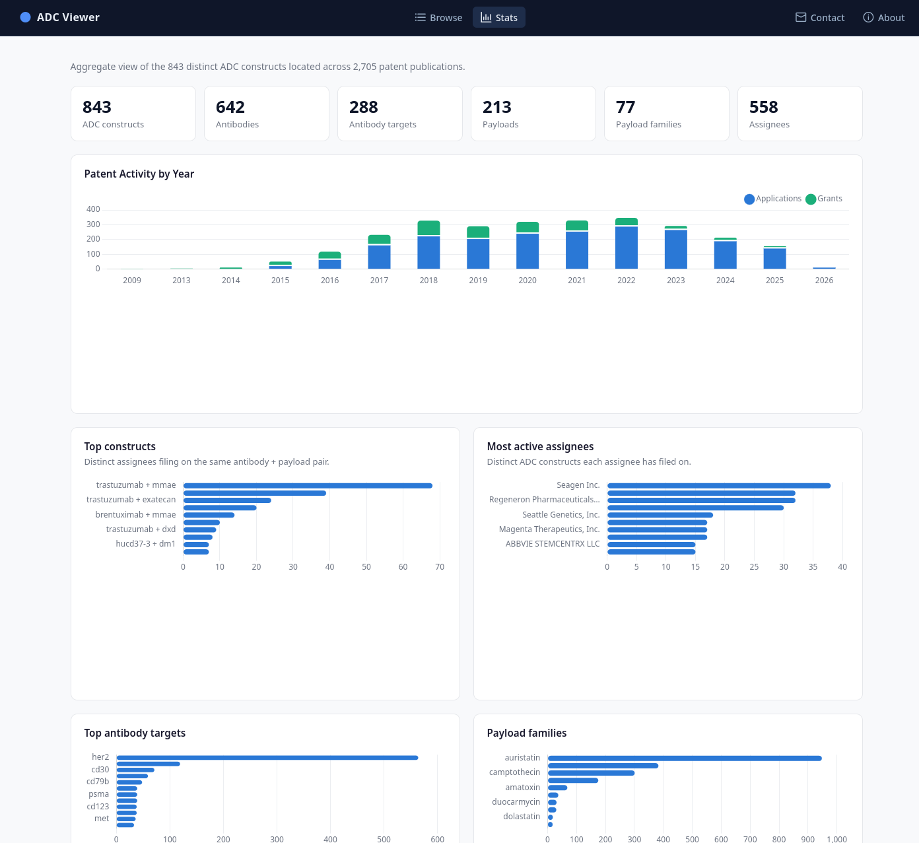Select the Seattle Genetics, Inc. bar
Image resolution: width=919 pixels, height=843 pixels.
(660, 515)
